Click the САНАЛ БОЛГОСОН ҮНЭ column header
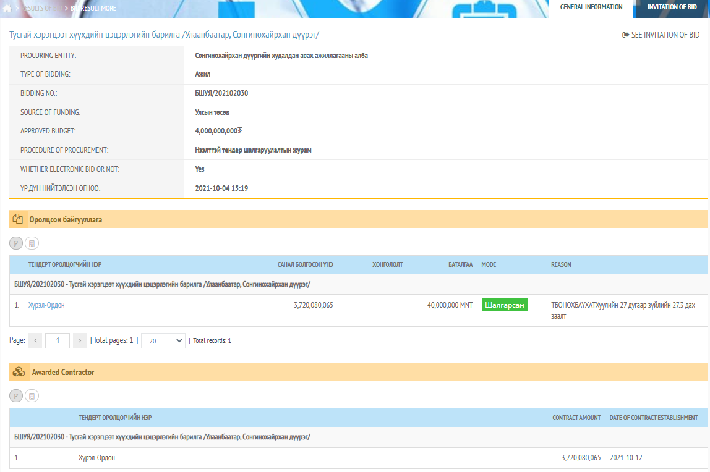 [305, 264]
